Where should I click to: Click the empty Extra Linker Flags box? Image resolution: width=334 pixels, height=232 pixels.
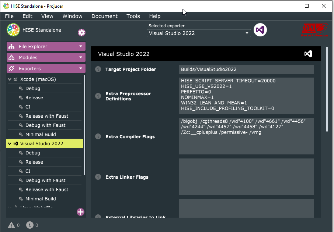246,176
